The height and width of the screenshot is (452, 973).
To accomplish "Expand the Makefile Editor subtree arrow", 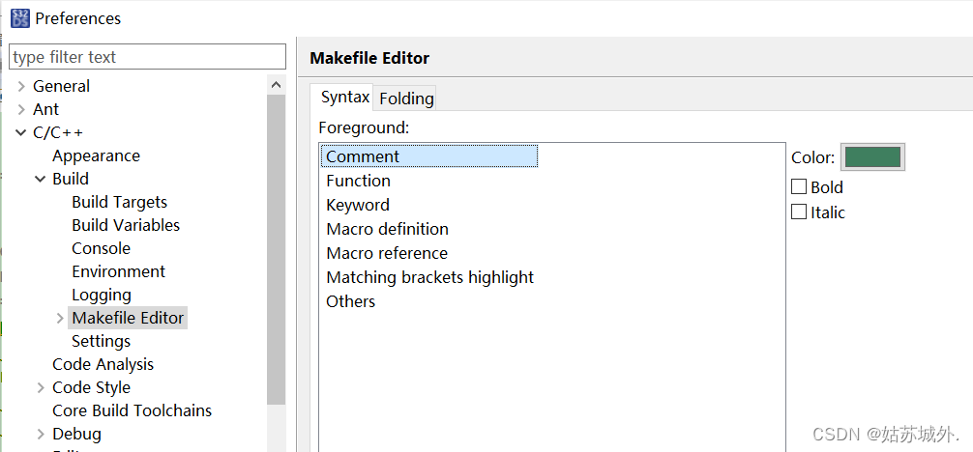I will click(x=60, y=318).
